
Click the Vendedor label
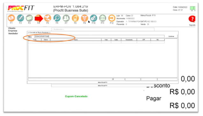13,33
